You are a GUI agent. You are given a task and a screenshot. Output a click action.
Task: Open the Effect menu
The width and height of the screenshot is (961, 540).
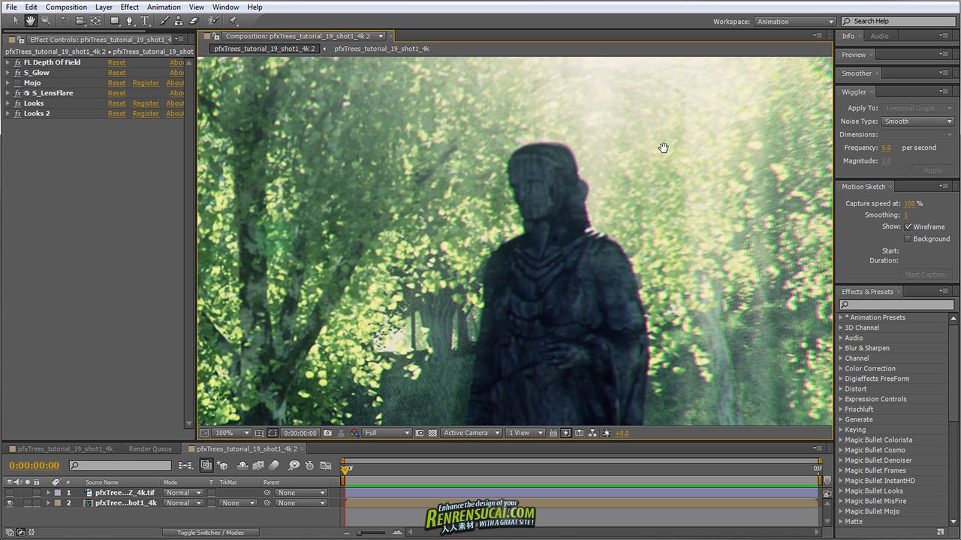(x=129, y=7)
